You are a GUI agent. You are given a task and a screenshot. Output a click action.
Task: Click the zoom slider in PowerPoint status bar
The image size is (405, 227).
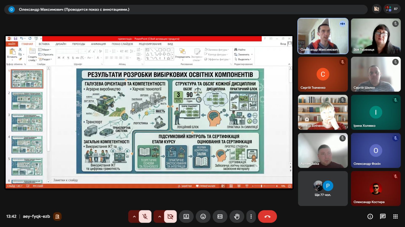(265, 186)
